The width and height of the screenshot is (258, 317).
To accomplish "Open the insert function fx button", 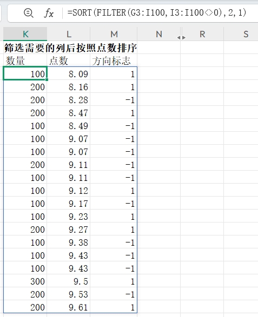I will tap(49, 13).
